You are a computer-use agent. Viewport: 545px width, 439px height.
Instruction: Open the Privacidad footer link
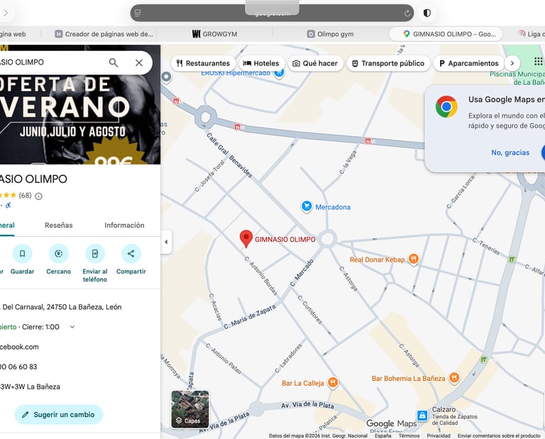[439, 435]
